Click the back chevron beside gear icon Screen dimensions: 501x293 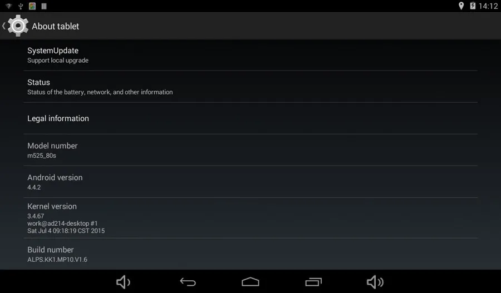tap(4, 26)
